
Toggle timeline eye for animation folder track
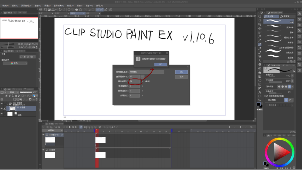[x=43, y=135]
